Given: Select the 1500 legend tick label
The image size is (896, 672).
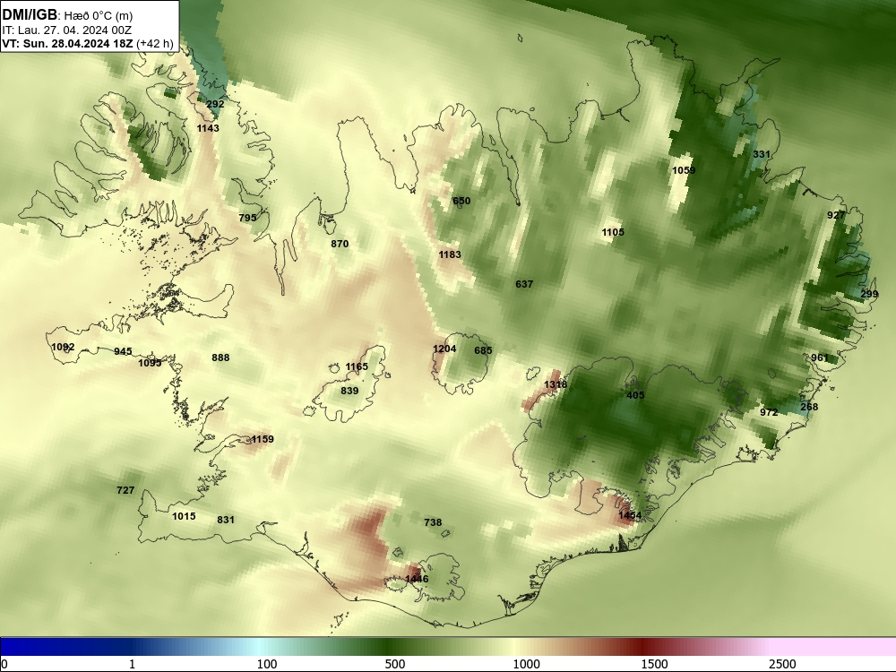Looking at the screenshot, I should coord(654,664).
